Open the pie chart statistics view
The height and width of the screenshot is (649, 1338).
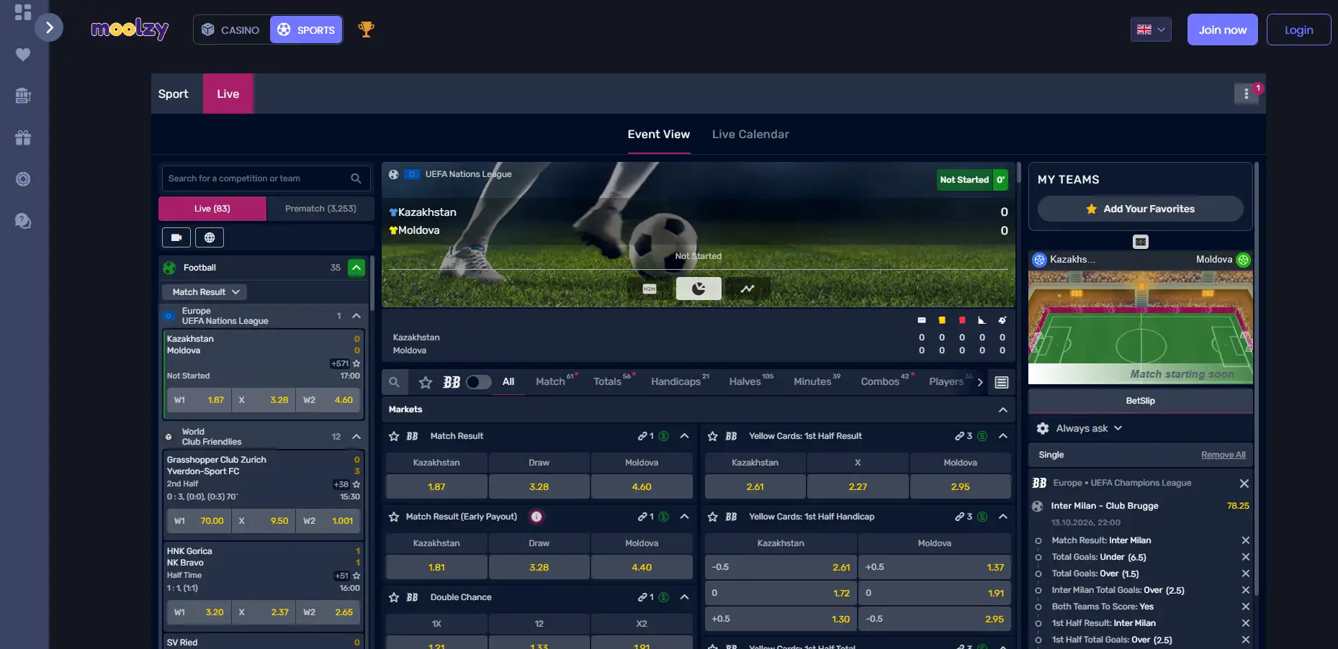(x=699, y=289)
